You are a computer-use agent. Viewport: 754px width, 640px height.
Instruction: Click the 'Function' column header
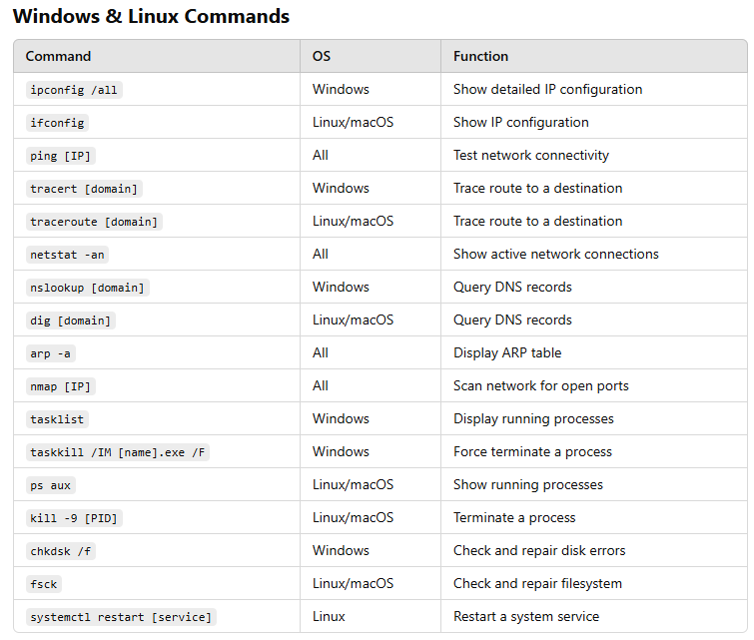(x=481, y=56)
